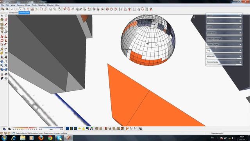Select the Select arrow tool
The width and height of the screenshot is (250, 141).
[2, 16]
